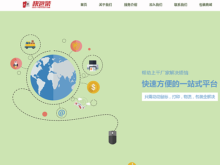Click the red shield security icon

click(x=76, y=46)
